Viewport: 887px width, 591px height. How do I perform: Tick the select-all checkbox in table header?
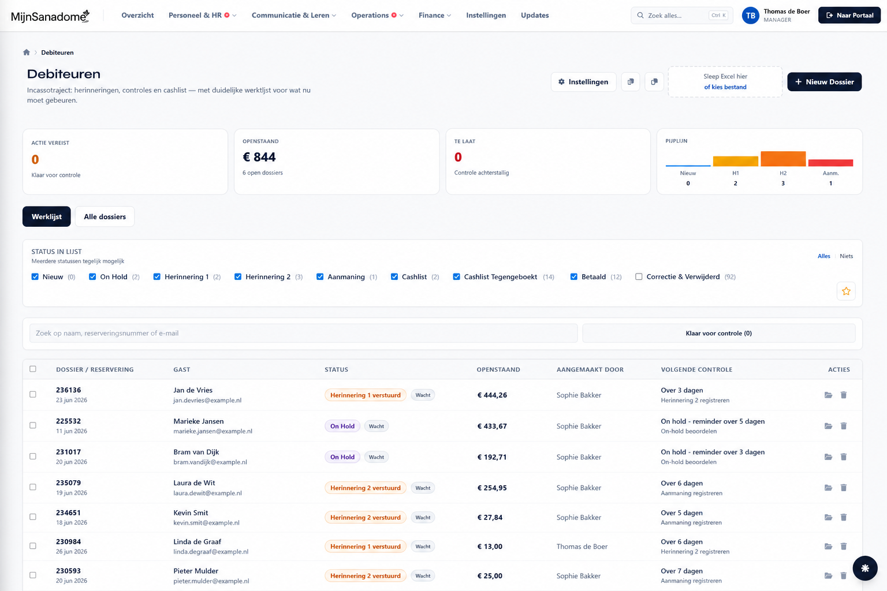click(x=33, y=369)
